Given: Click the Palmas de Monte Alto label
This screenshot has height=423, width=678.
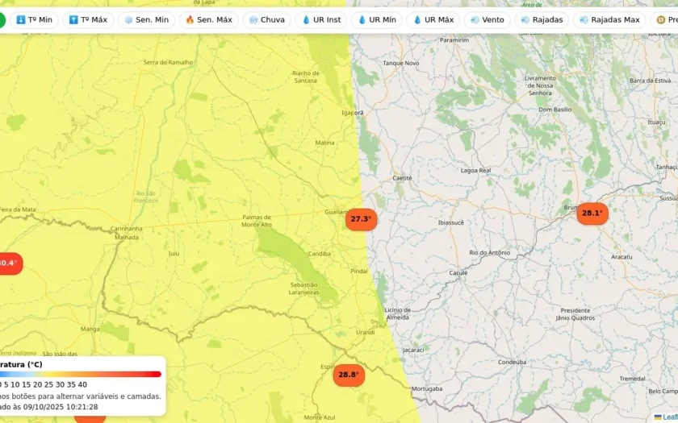Looking at the screenshot, I should (x=257, y=221).
